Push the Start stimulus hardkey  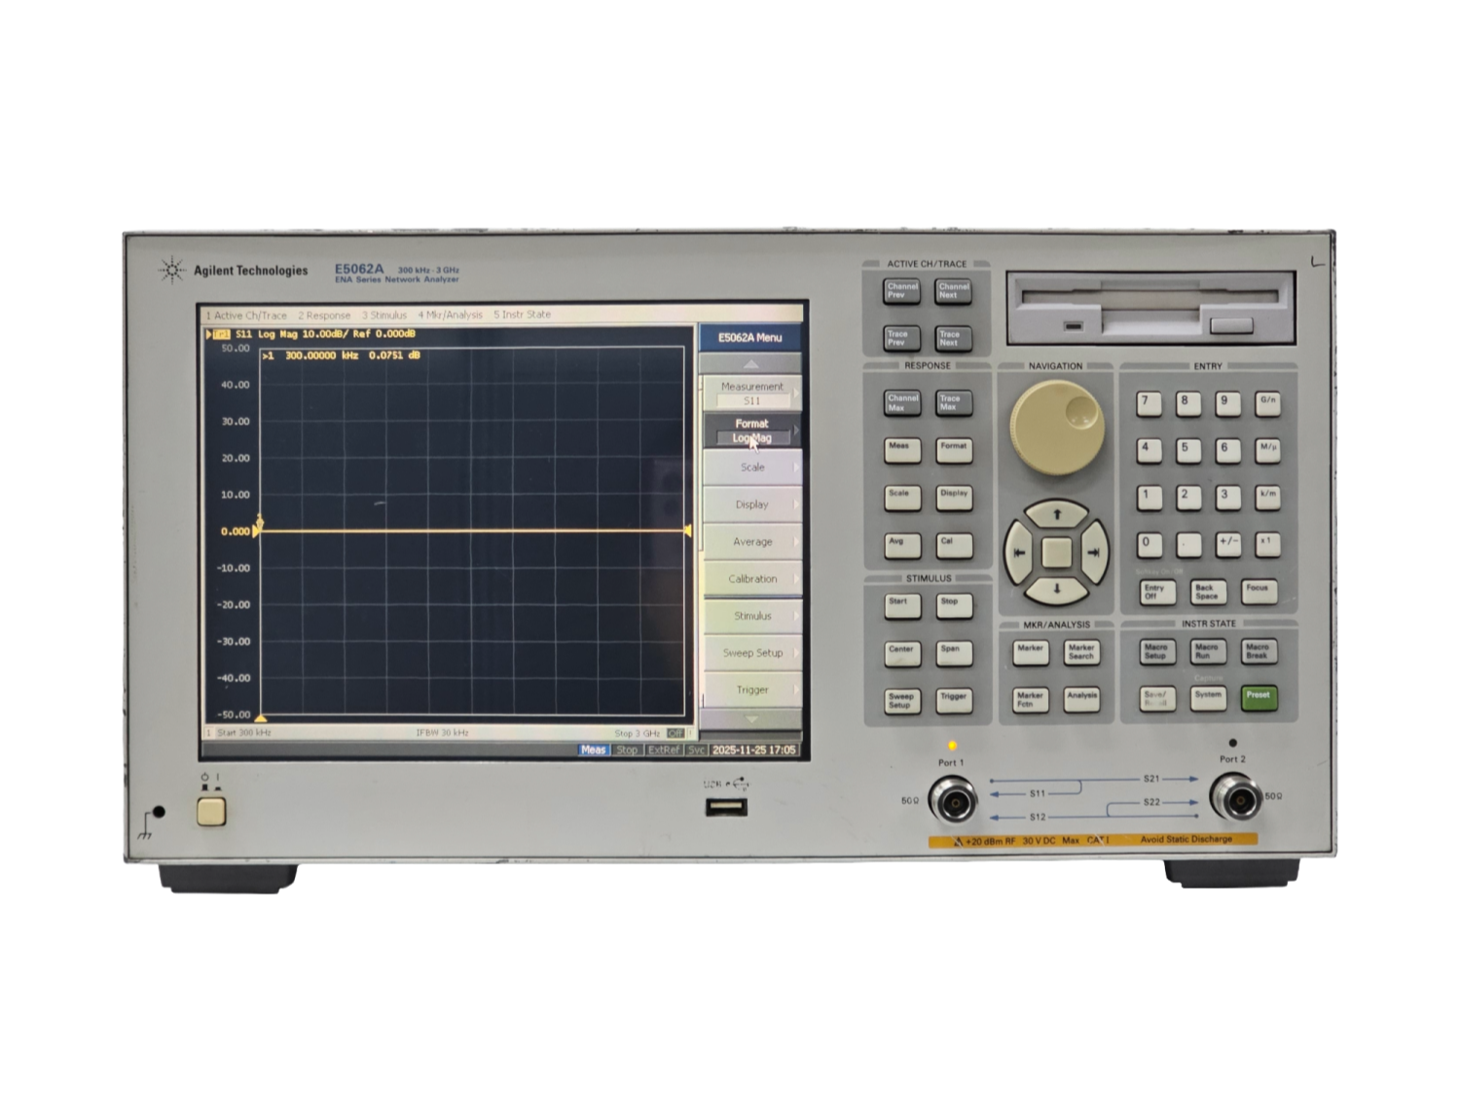902,605
